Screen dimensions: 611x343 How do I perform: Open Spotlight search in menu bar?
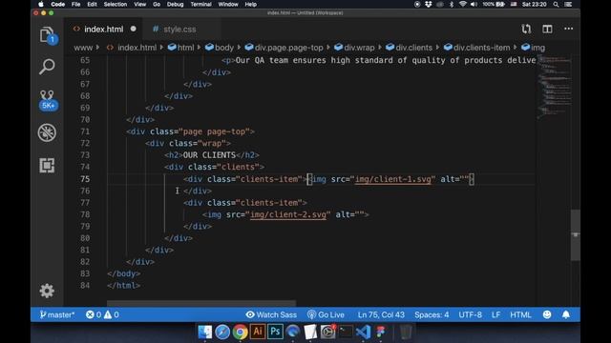click(556, 4)
